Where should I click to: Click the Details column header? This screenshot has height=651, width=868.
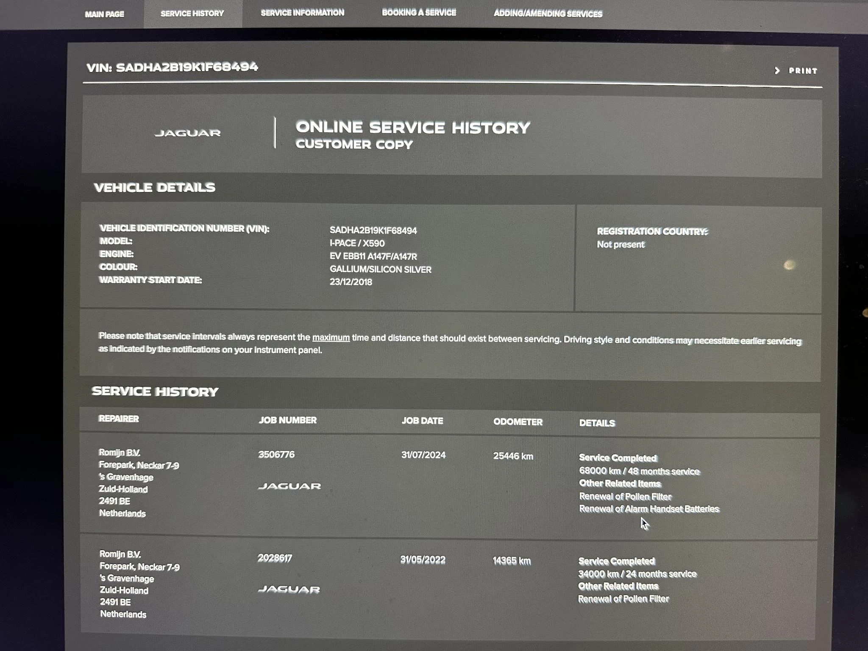tap(597, 423)
